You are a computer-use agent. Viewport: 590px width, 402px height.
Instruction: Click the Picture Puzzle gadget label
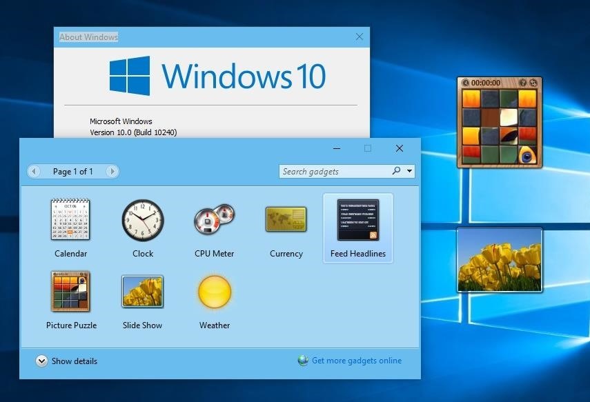pos(72,325)
